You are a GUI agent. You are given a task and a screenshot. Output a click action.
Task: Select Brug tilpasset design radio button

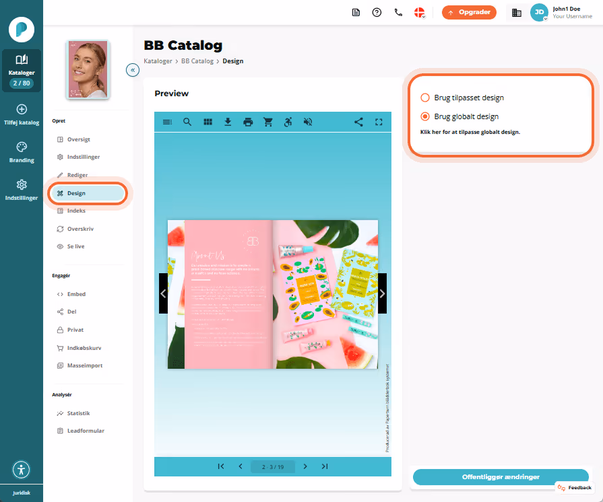coord(425,98)
